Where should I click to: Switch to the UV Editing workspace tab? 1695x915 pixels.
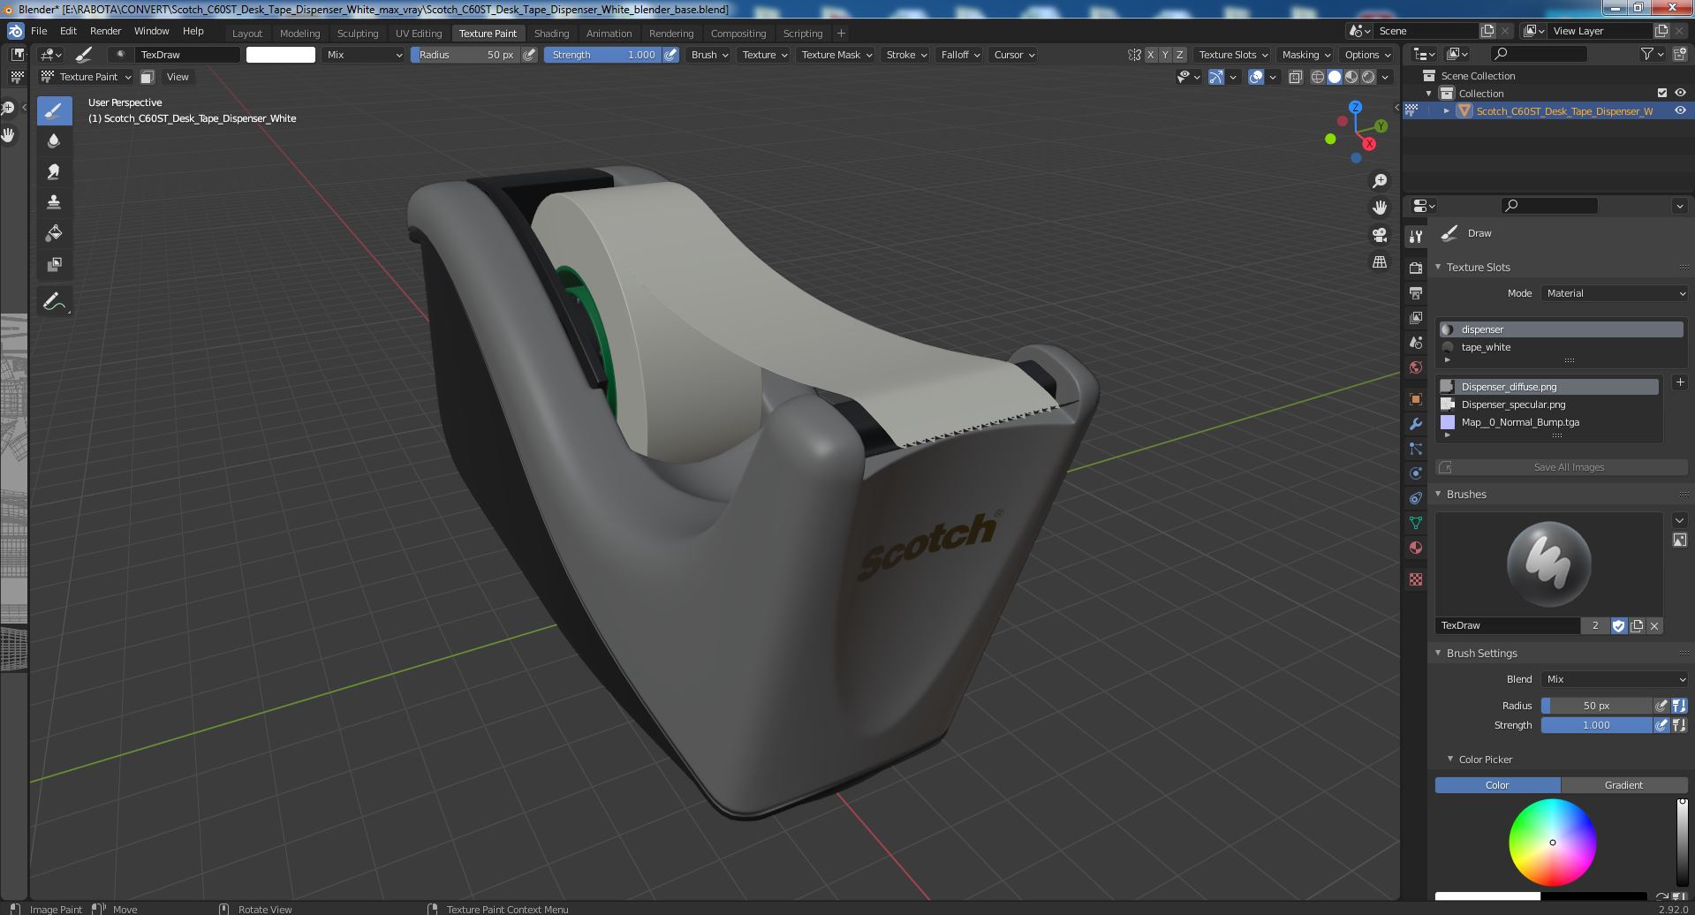419,34
